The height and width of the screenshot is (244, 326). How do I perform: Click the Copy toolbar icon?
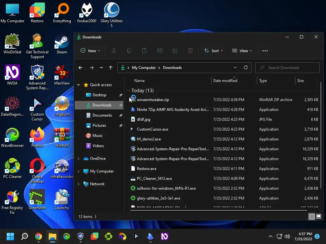(129, 51)
